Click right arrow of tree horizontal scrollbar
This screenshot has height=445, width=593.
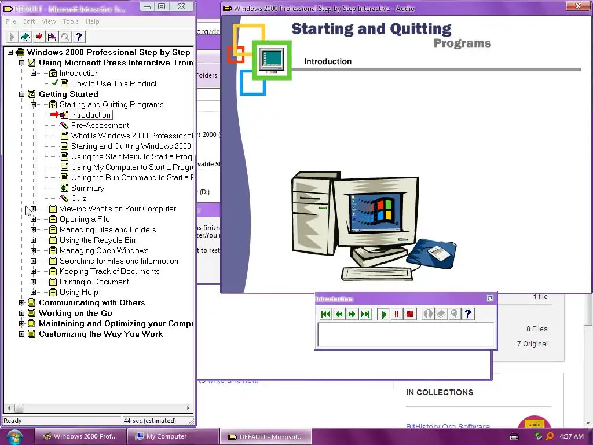pos(188,408)
